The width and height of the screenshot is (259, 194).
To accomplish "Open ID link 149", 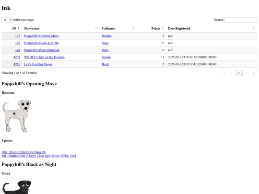I will click(18, 50).
